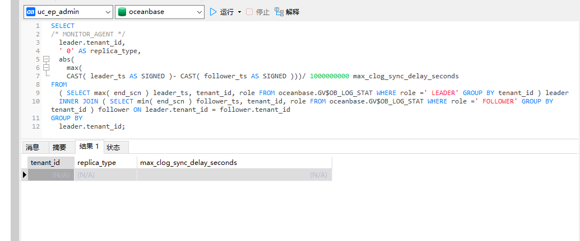Click the replica_type column header
The width and height of the screenshot is (580, 241).
(96, 163)
